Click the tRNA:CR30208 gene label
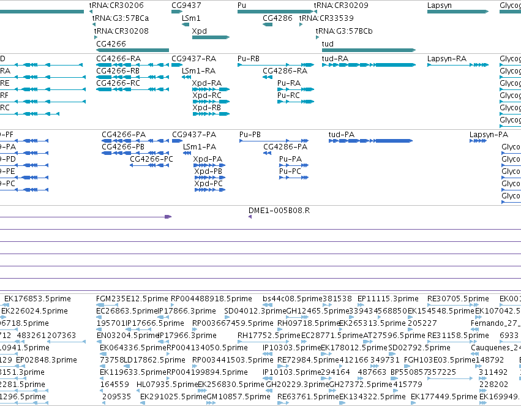The height and width of the screenshot is (406, 521). pyautogui.click(x=121, y=31)
